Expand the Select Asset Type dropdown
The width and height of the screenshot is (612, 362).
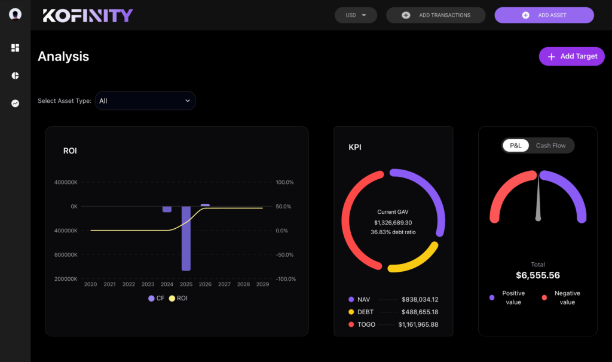[x=145, y=101]
